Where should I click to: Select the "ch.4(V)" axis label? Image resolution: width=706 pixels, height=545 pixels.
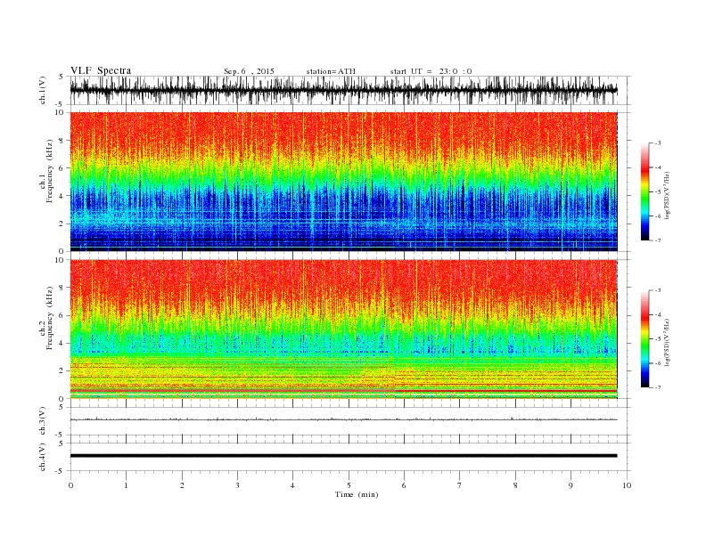point(43,458)
